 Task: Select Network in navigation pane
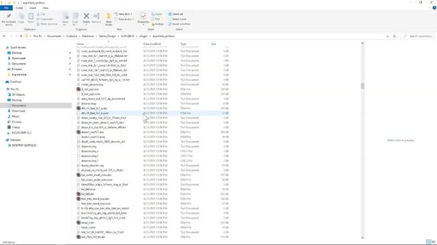(15, 140)
